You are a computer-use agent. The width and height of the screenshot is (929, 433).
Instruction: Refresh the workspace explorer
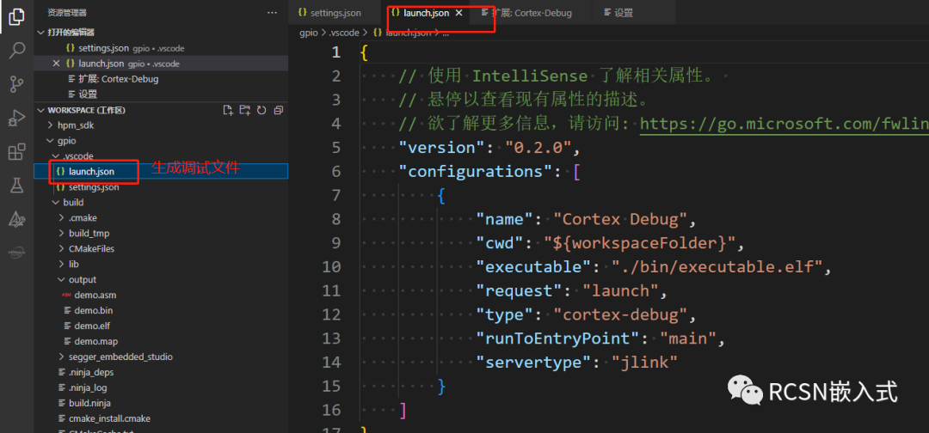[x=261, y=110]
